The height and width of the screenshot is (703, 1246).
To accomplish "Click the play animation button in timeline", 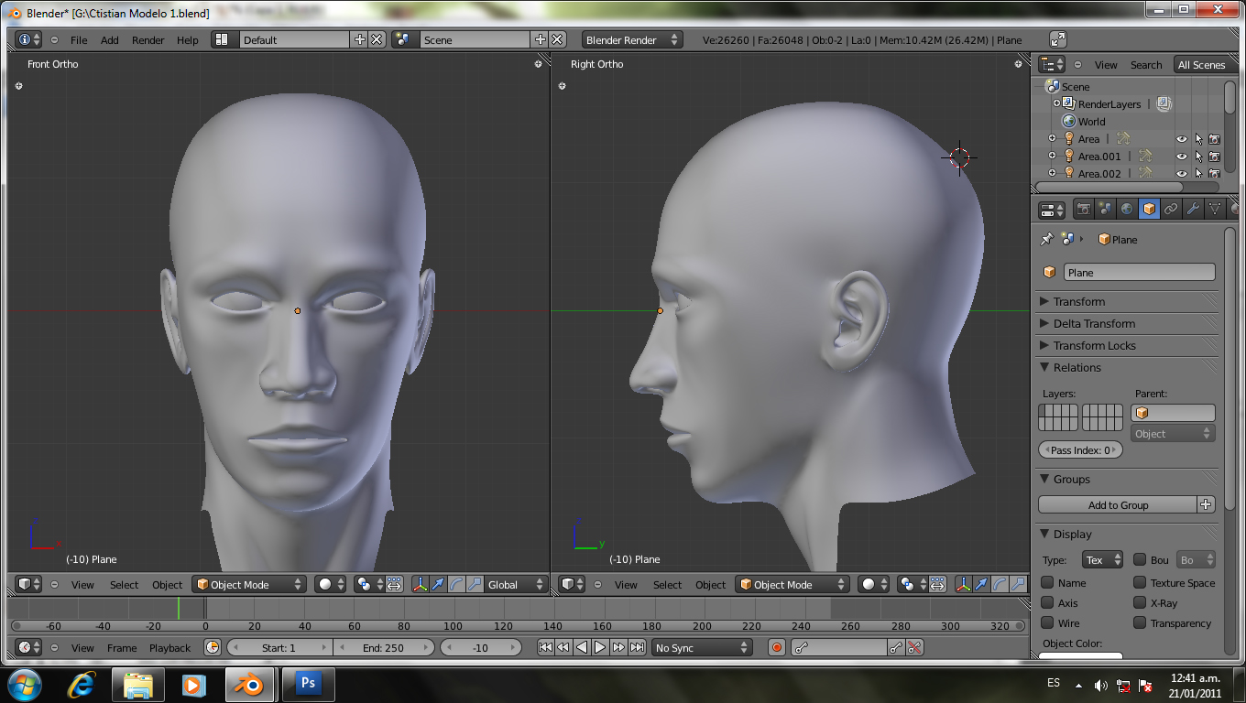I will pos(600,648).
